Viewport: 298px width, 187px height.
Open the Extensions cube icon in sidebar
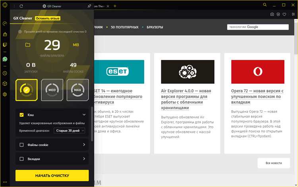point(5,84)
